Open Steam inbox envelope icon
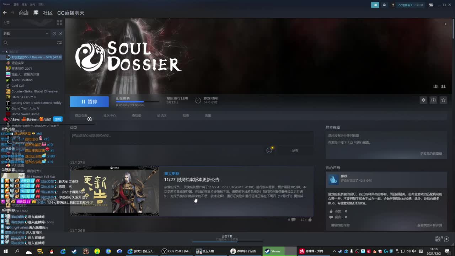 [384, 5]
